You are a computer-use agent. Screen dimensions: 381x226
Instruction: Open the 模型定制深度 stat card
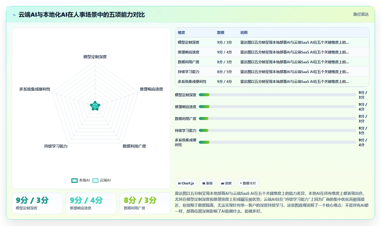37,203
